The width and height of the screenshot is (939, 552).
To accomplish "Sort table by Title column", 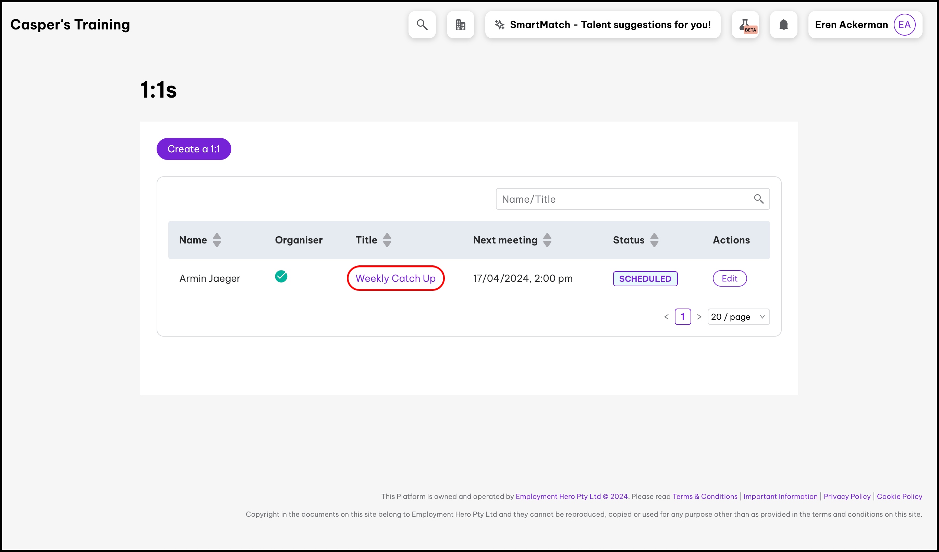I will [387, 240].
